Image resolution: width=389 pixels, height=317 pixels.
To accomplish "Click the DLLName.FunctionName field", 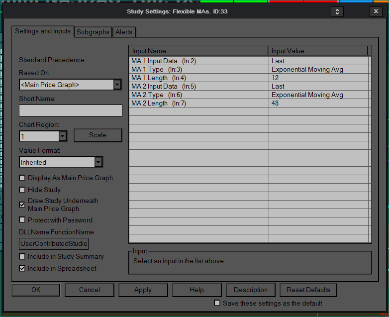I will pos(54,243).
